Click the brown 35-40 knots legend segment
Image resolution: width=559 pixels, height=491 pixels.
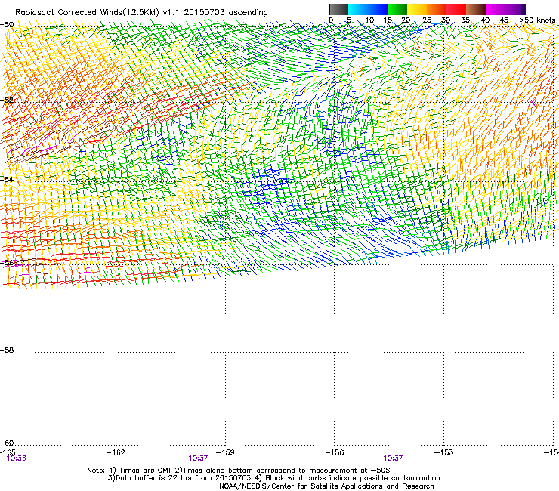pyautogui.click(x=476, y=9)
